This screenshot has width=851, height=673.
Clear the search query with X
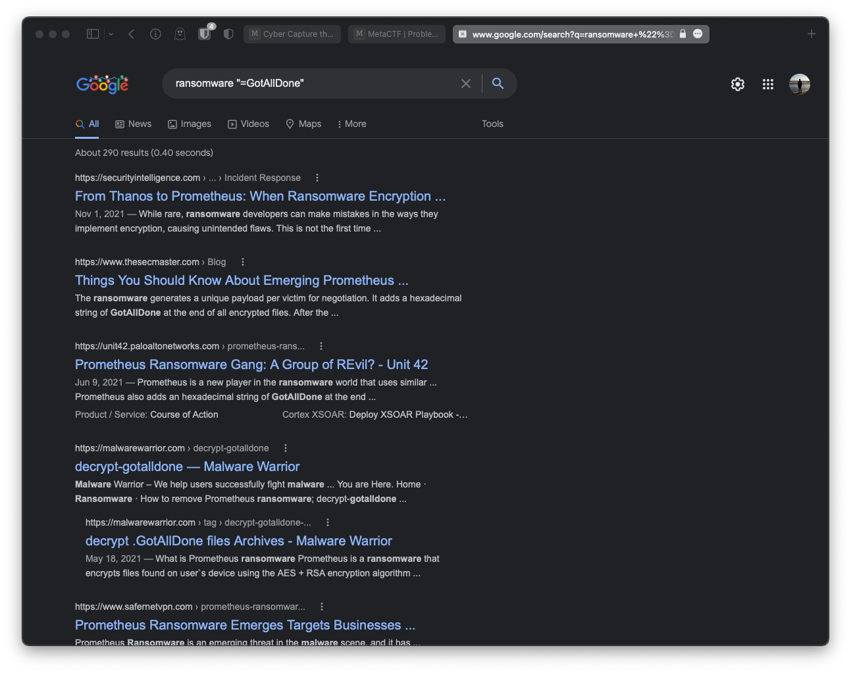point(466,84)
